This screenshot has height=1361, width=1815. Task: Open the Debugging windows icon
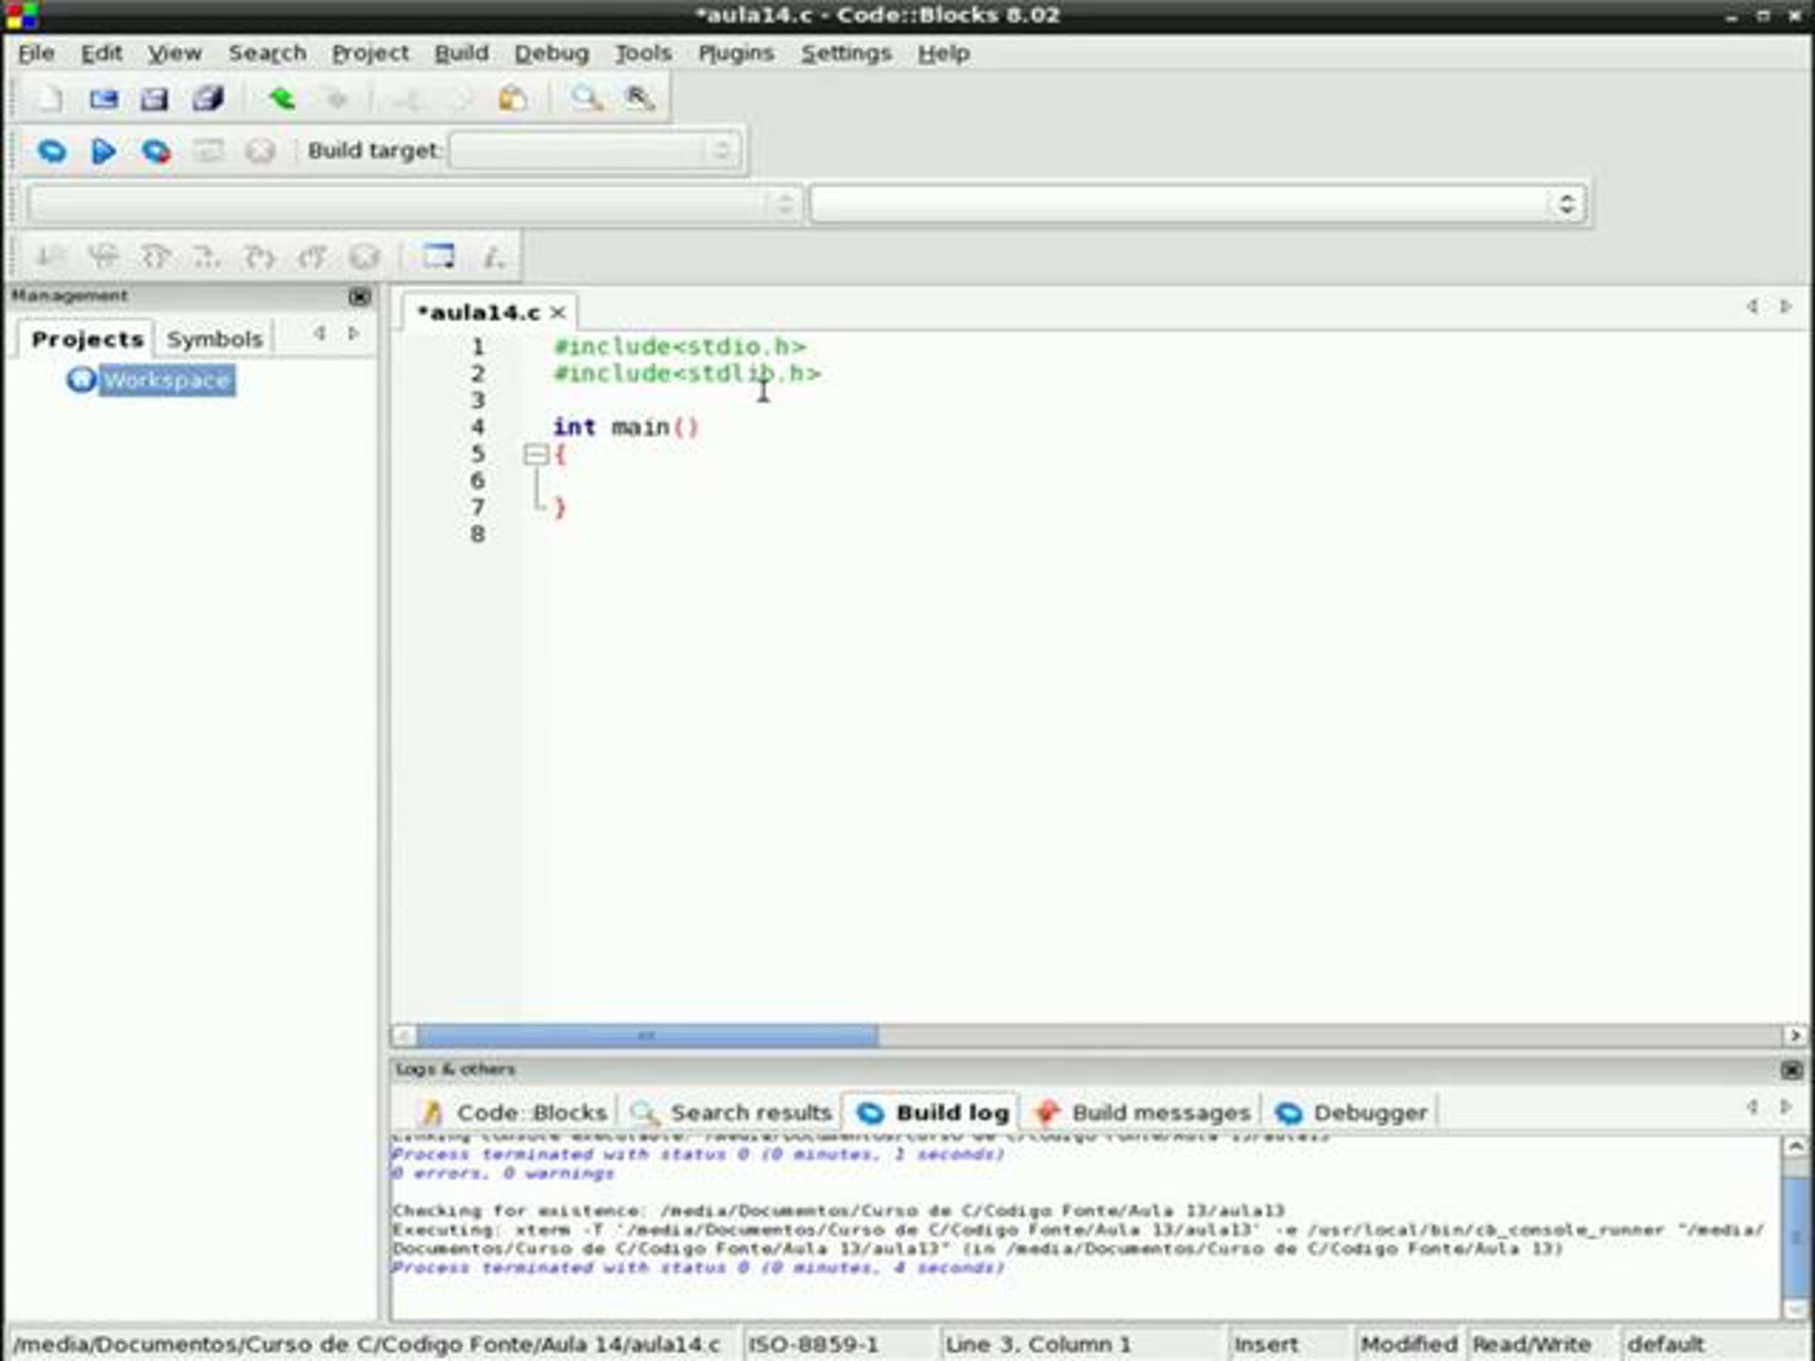pyautogui.click(x=438, y=257)
